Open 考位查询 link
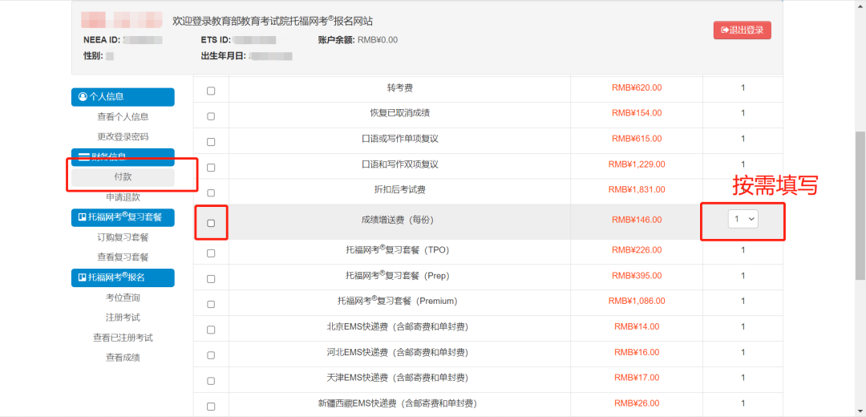 click(x=123, y=298)
